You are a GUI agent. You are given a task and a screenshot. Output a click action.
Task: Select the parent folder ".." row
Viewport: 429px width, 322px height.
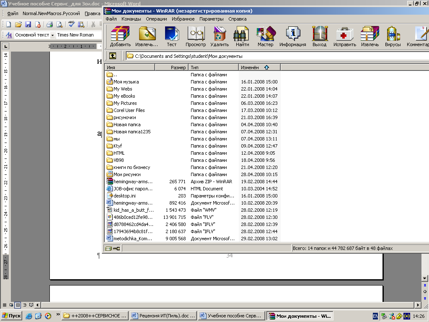[192, 75]
